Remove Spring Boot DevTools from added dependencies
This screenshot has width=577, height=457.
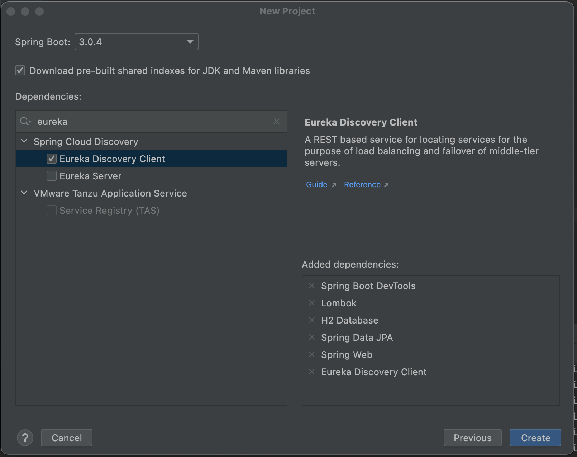tap(312, 286)
